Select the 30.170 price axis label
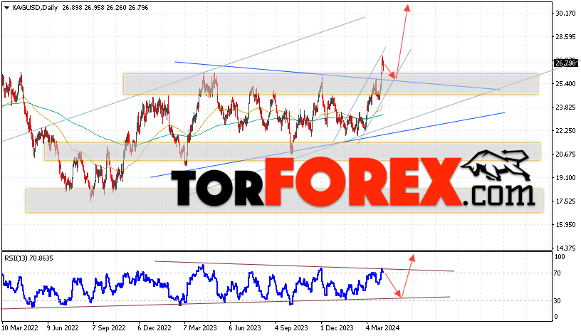 (x=565, y=14)
